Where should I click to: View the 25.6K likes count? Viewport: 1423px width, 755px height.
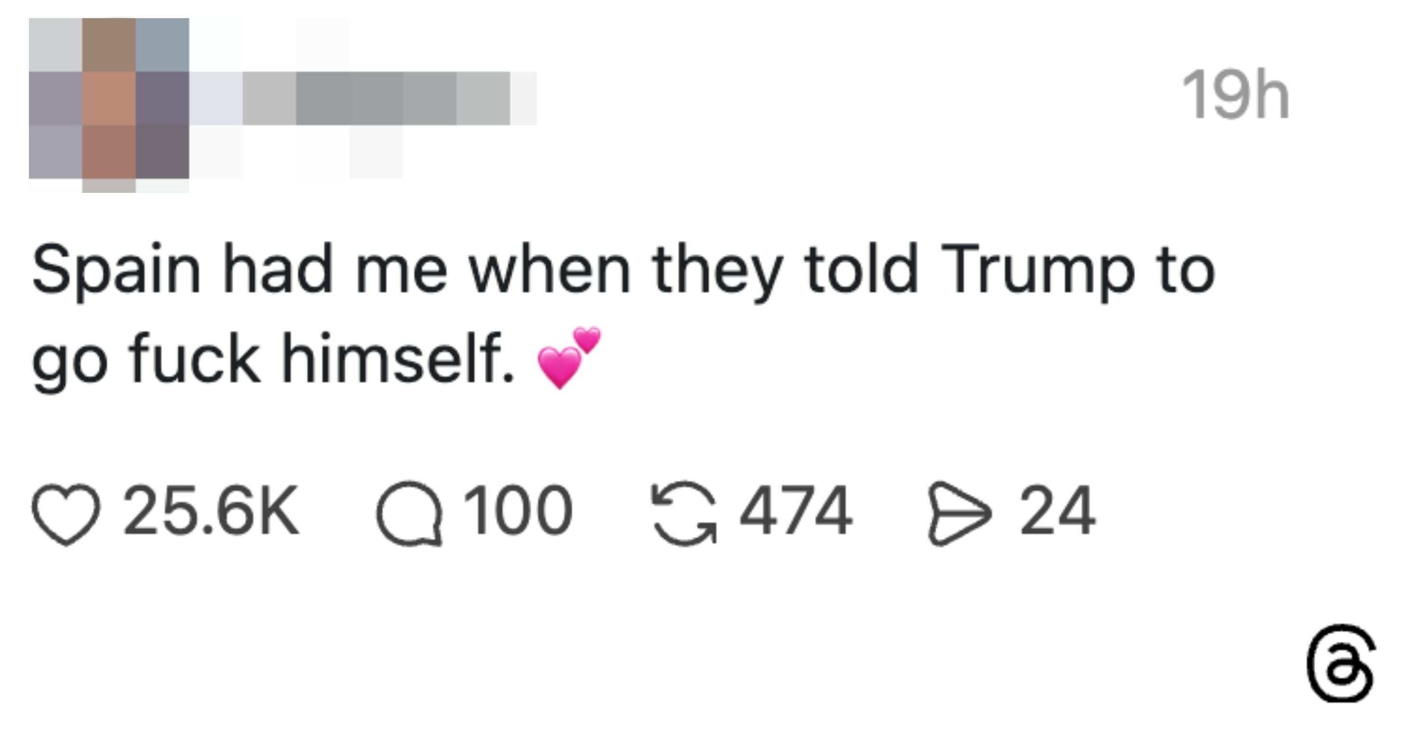pos(211,510)
